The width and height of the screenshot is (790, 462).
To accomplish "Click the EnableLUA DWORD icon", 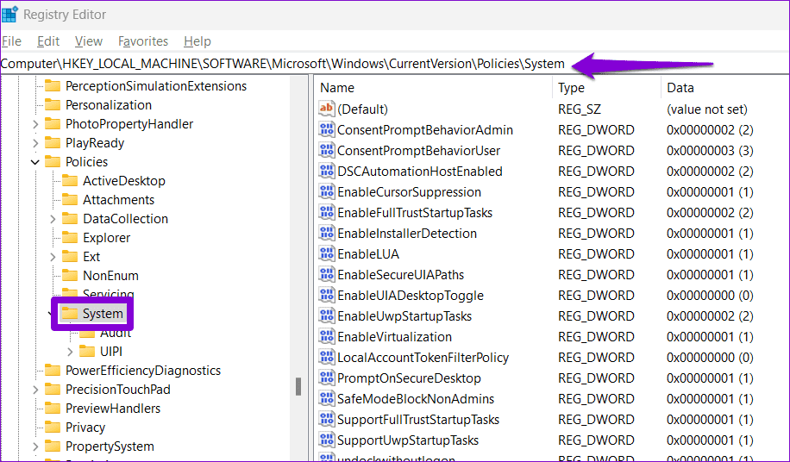I will (x=327, y=253).
